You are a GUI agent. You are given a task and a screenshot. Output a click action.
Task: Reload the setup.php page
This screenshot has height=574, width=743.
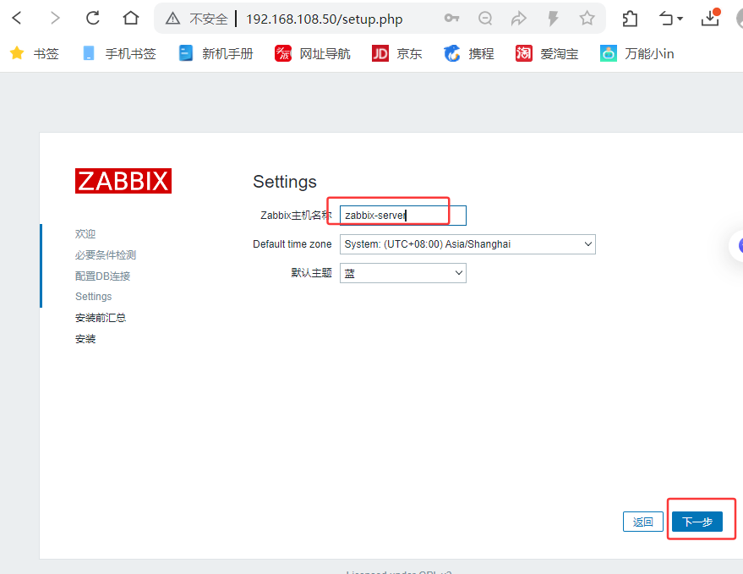point(93,19)
